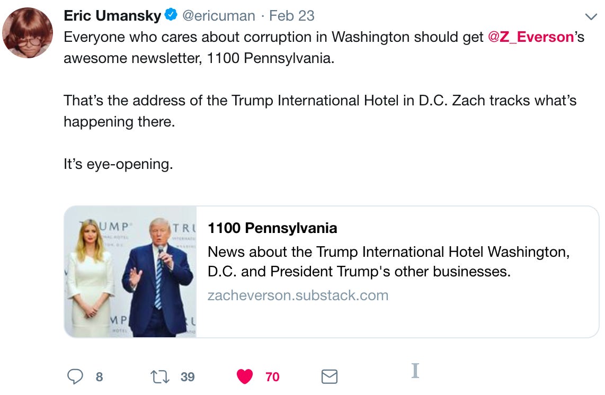The image size is (605, 395).
Task: Open the tweet options chevron menu
Action: (x=591, y=16)
